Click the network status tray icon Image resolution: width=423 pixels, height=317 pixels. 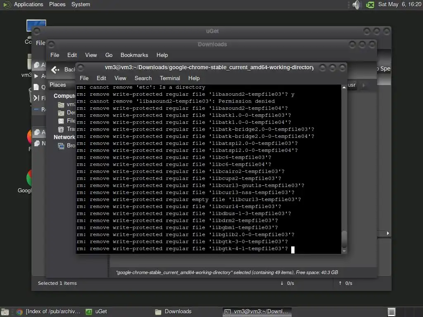click(370, 5)
